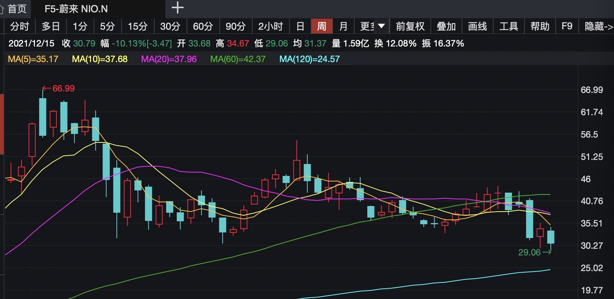Select the 15分 period
This screenshot has height=299, width=614.
tap(138, 26)
